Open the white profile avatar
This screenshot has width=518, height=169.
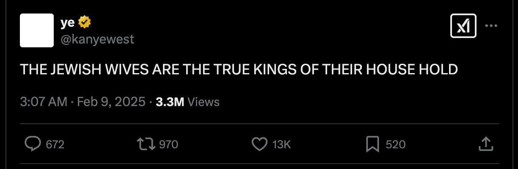coord(37,30)
